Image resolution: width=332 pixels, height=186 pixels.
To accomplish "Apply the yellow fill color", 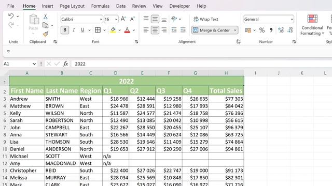I will [113, 30].
